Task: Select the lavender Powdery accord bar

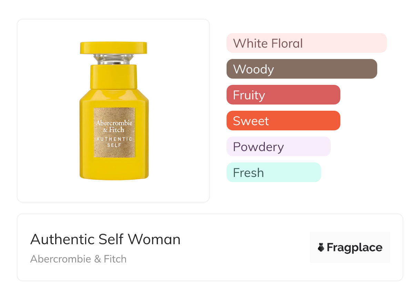Action: pyautogui.click(x=278, y=147)
